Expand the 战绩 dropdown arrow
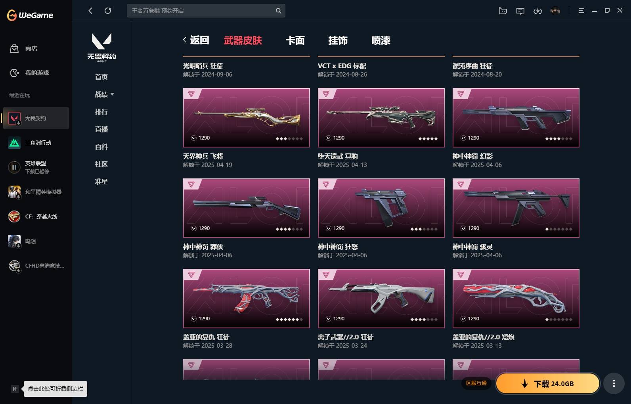 tap(112, 94)
